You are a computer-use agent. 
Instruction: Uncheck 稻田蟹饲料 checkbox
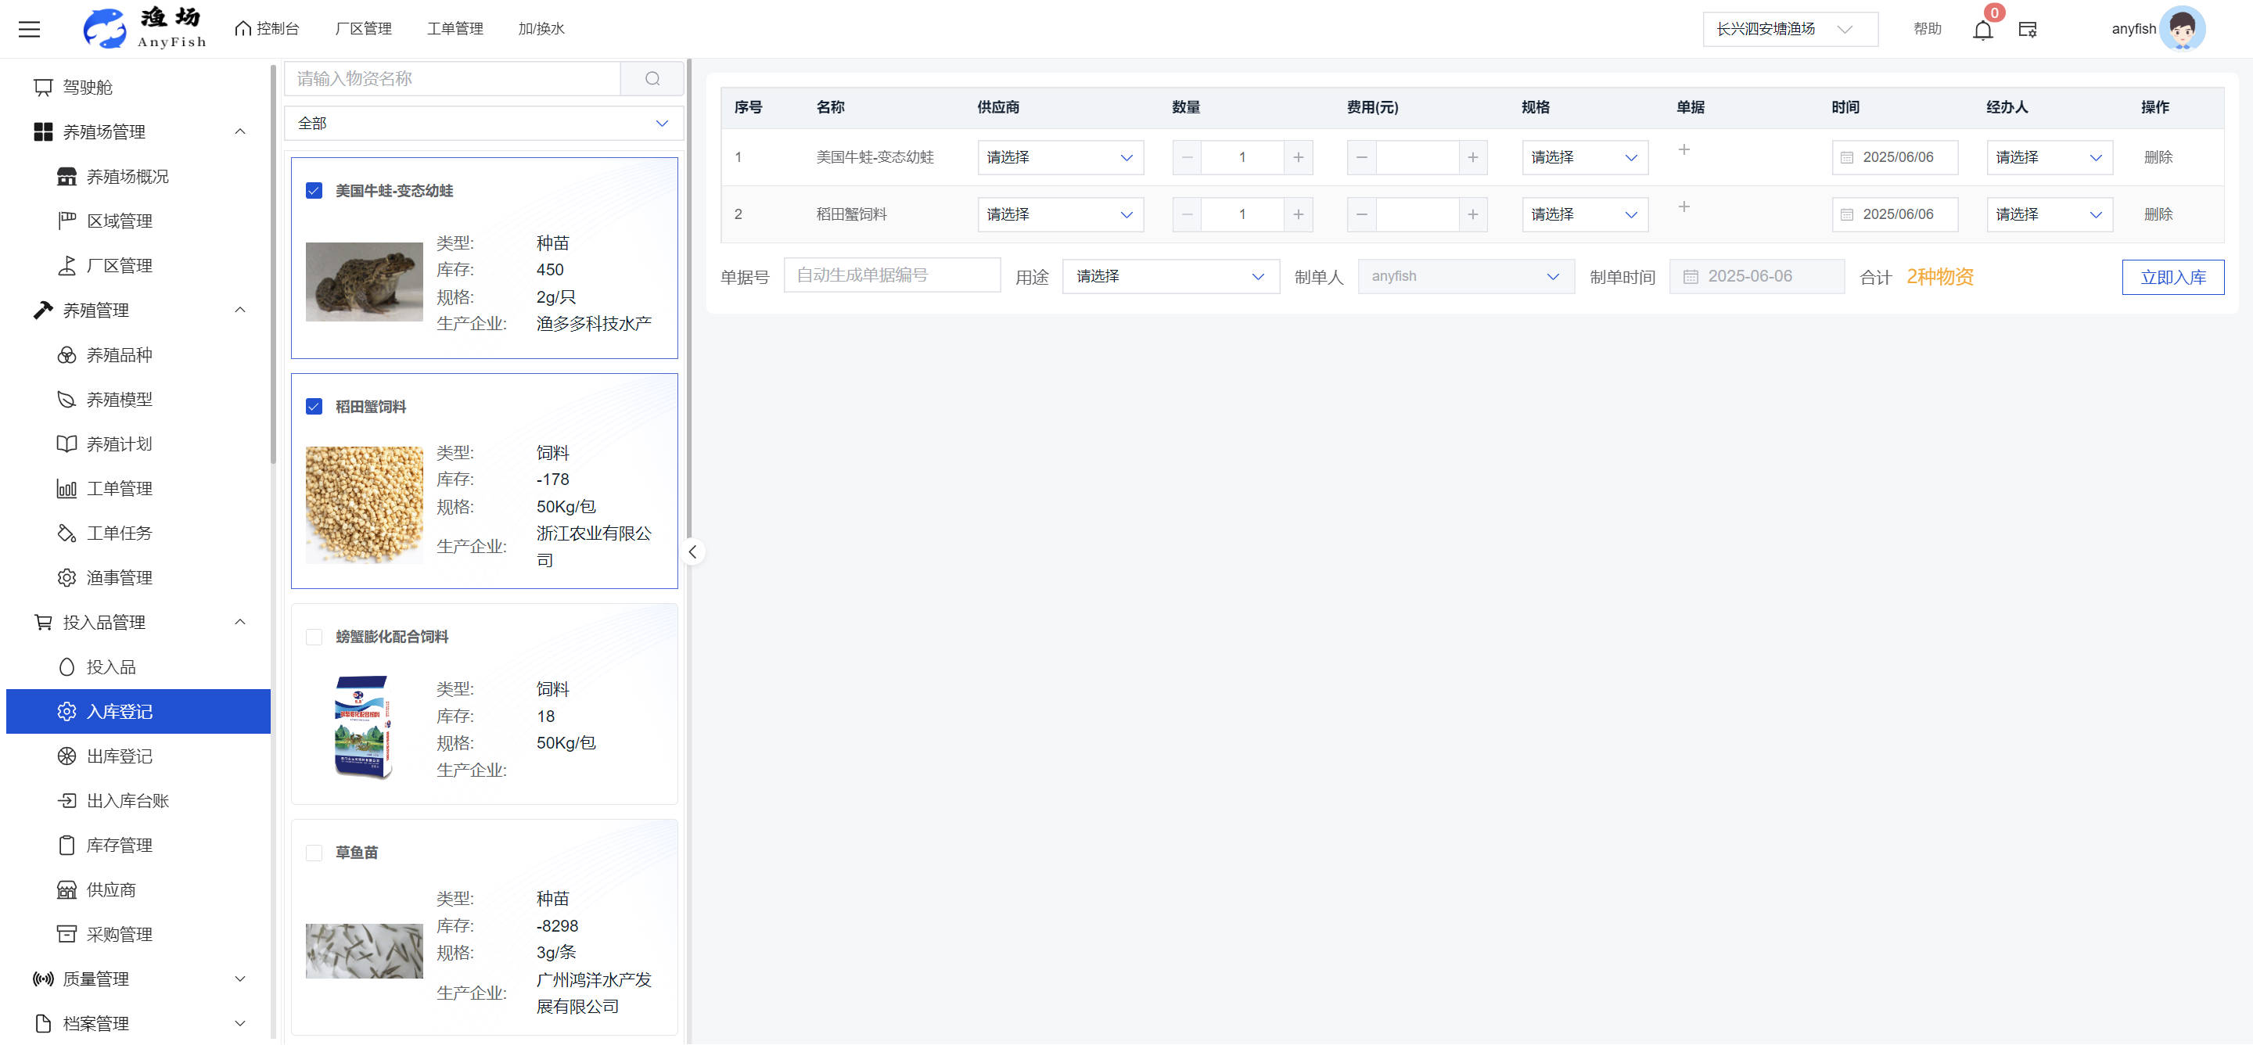[314, 407]
